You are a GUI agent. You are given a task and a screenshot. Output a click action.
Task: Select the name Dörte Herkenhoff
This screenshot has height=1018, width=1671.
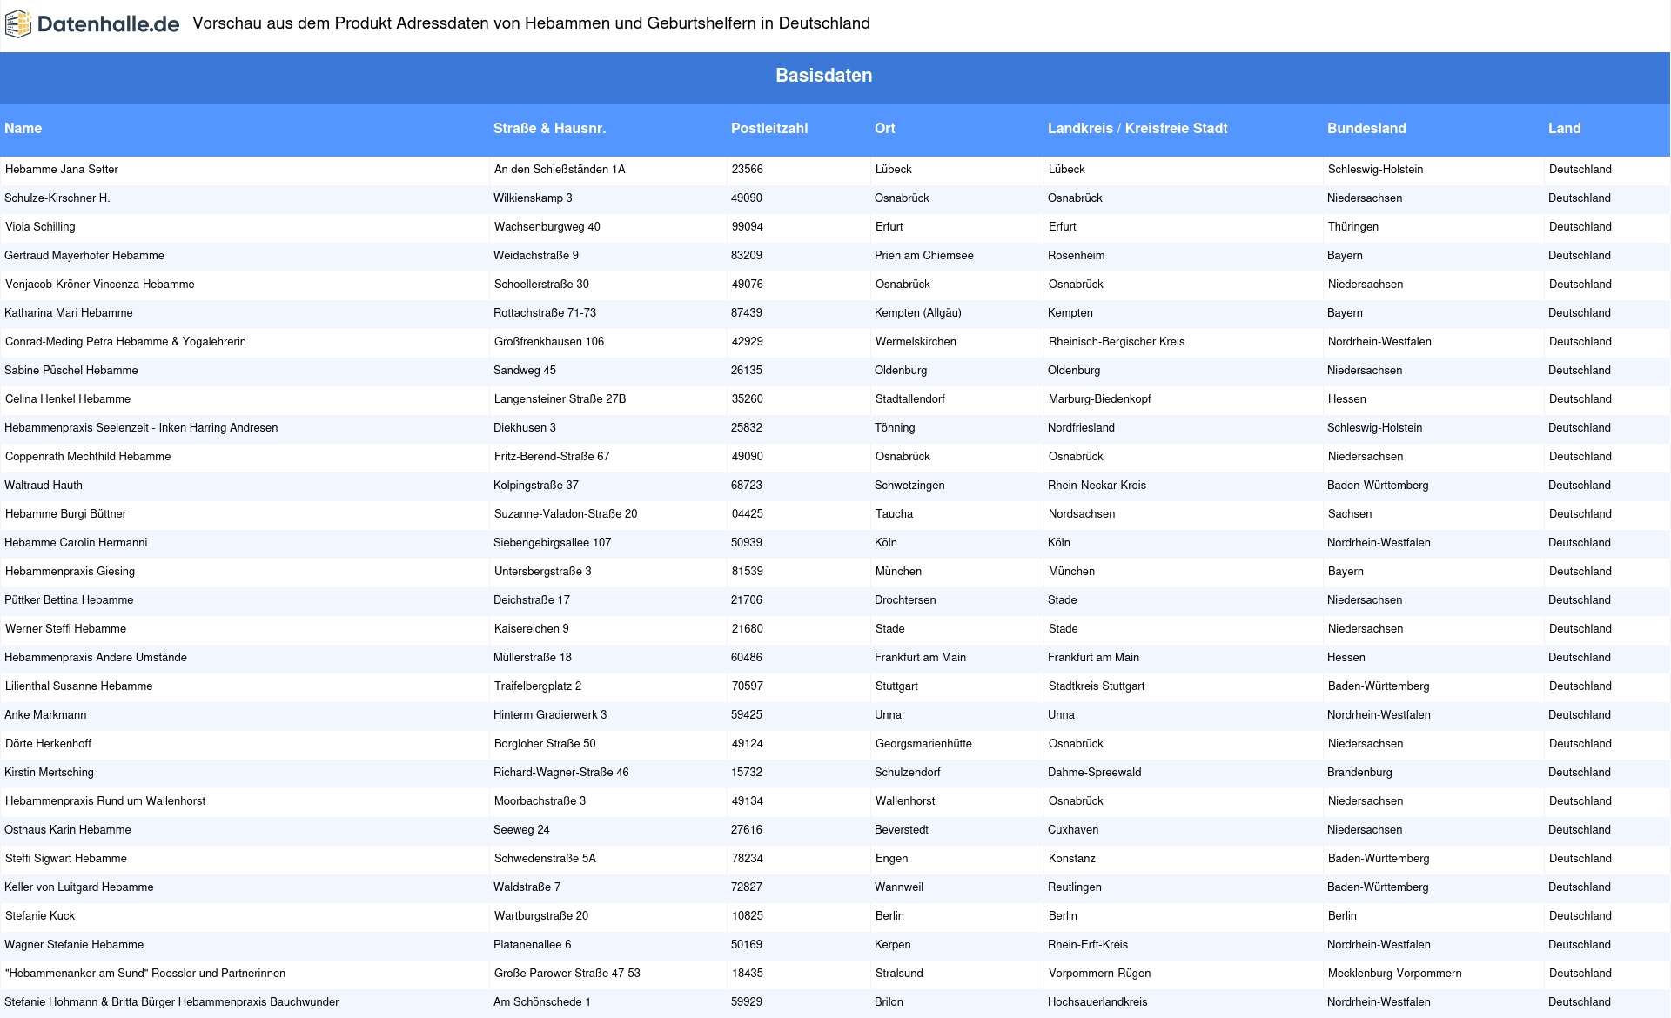pyautogui.click(x=49, y=744)
